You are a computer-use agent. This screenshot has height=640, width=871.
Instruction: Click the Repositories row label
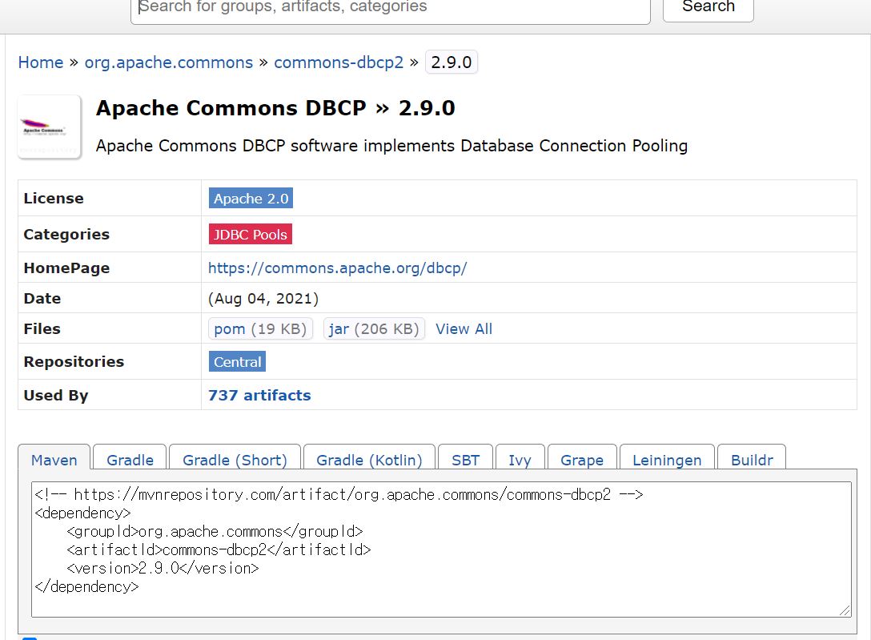click(74, 362)
